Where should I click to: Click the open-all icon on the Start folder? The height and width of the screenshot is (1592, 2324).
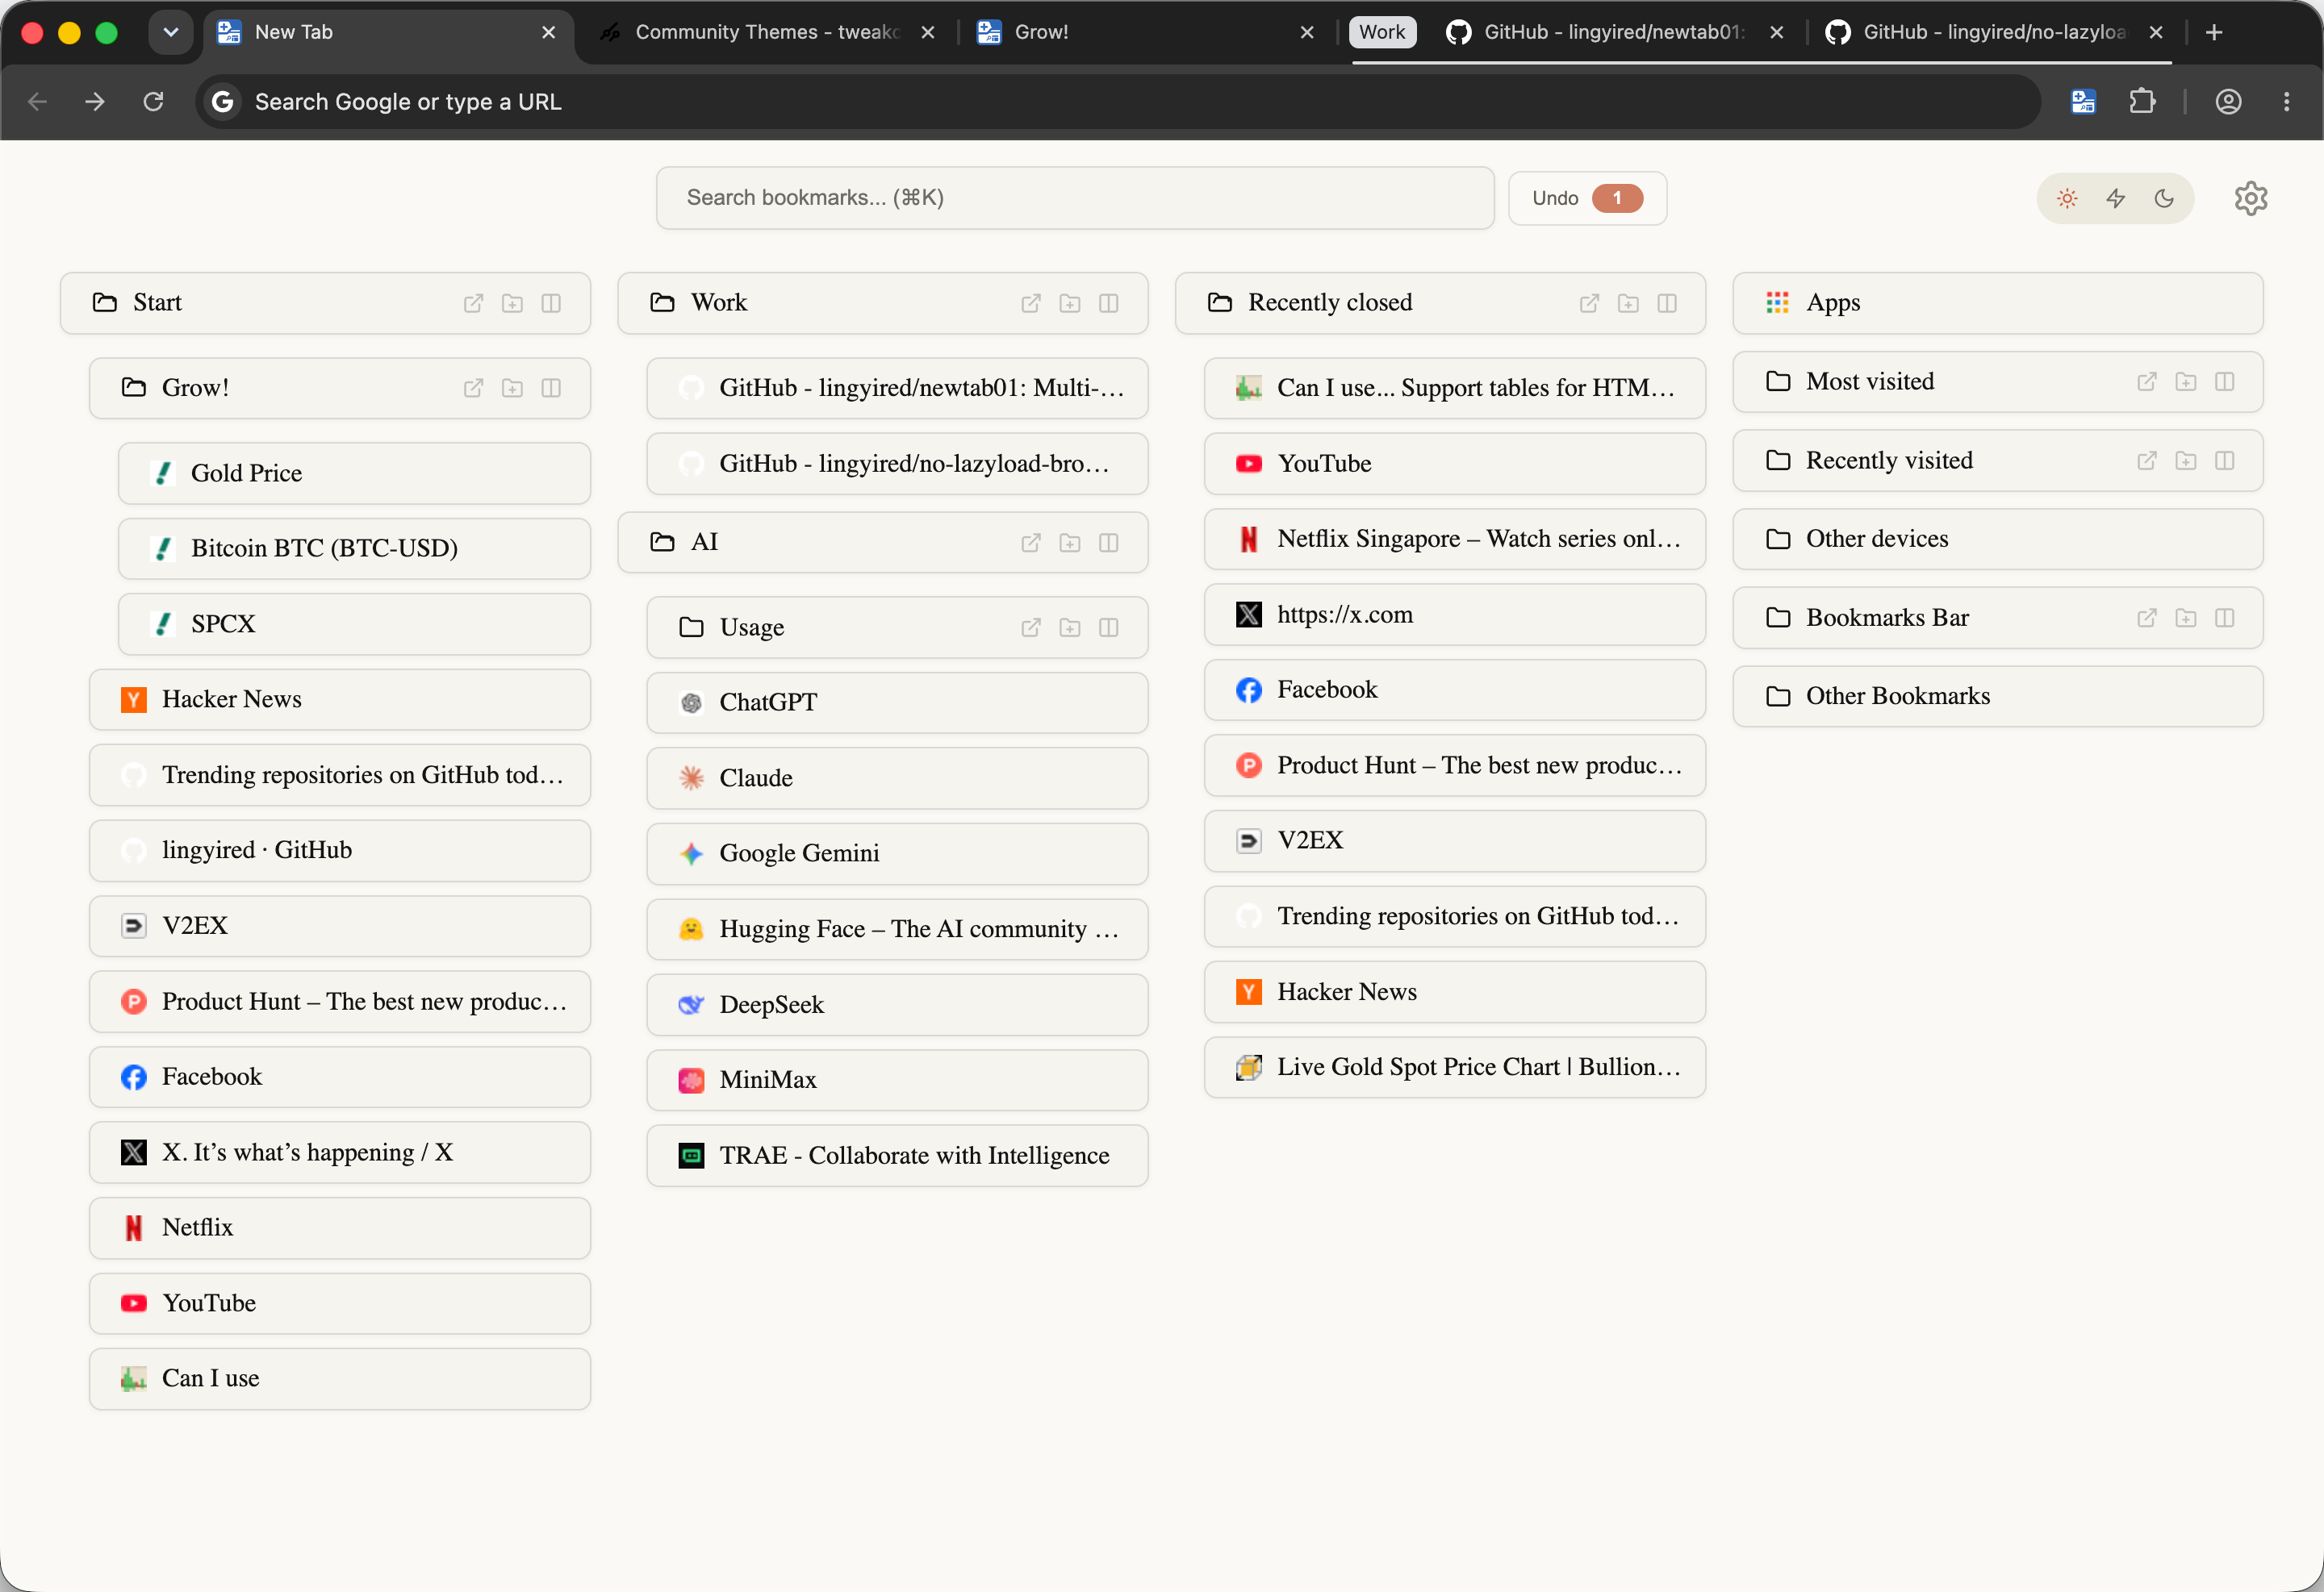click(x=473, y=302)
